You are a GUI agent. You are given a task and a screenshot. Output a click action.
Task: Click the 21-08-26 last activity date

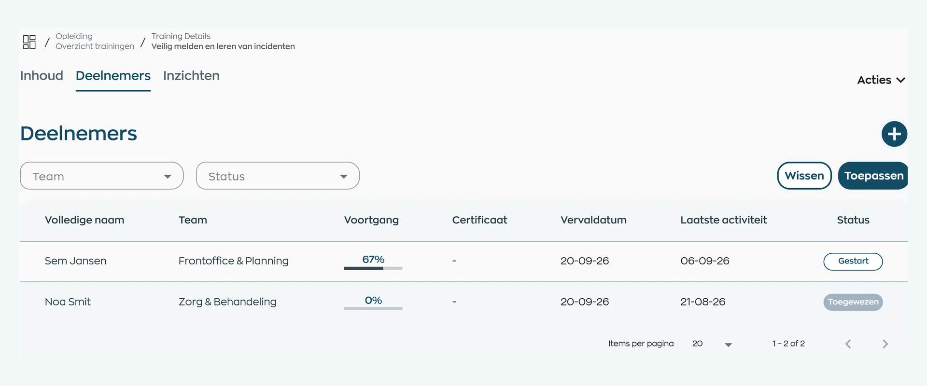[x=703, y=302]
